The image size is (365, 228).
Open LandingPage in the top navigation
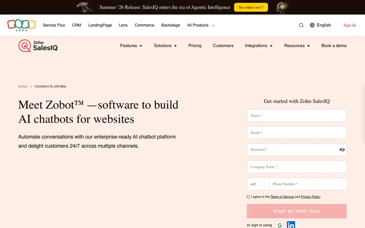[x=100, y=25]
